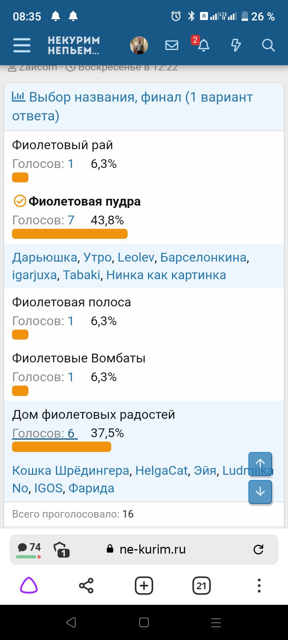This screenshot has width=288, height=640.
Task: Open the user avatar profile menu
Action: coord(139,45)
